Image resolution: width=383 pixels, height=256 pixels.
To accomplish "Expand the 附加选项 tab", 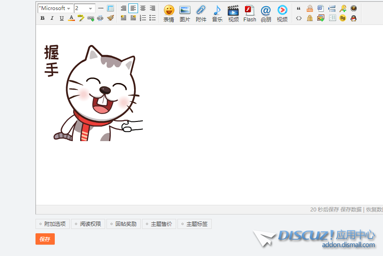I will coord(53,224).
